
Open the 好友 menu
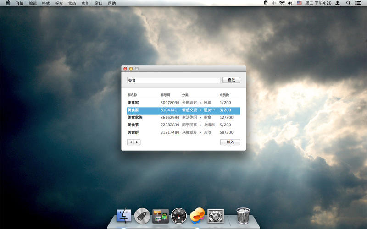[x=59, y=3]
